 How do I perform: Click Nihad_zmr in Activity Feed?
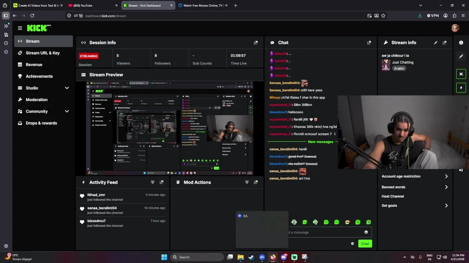96,195
